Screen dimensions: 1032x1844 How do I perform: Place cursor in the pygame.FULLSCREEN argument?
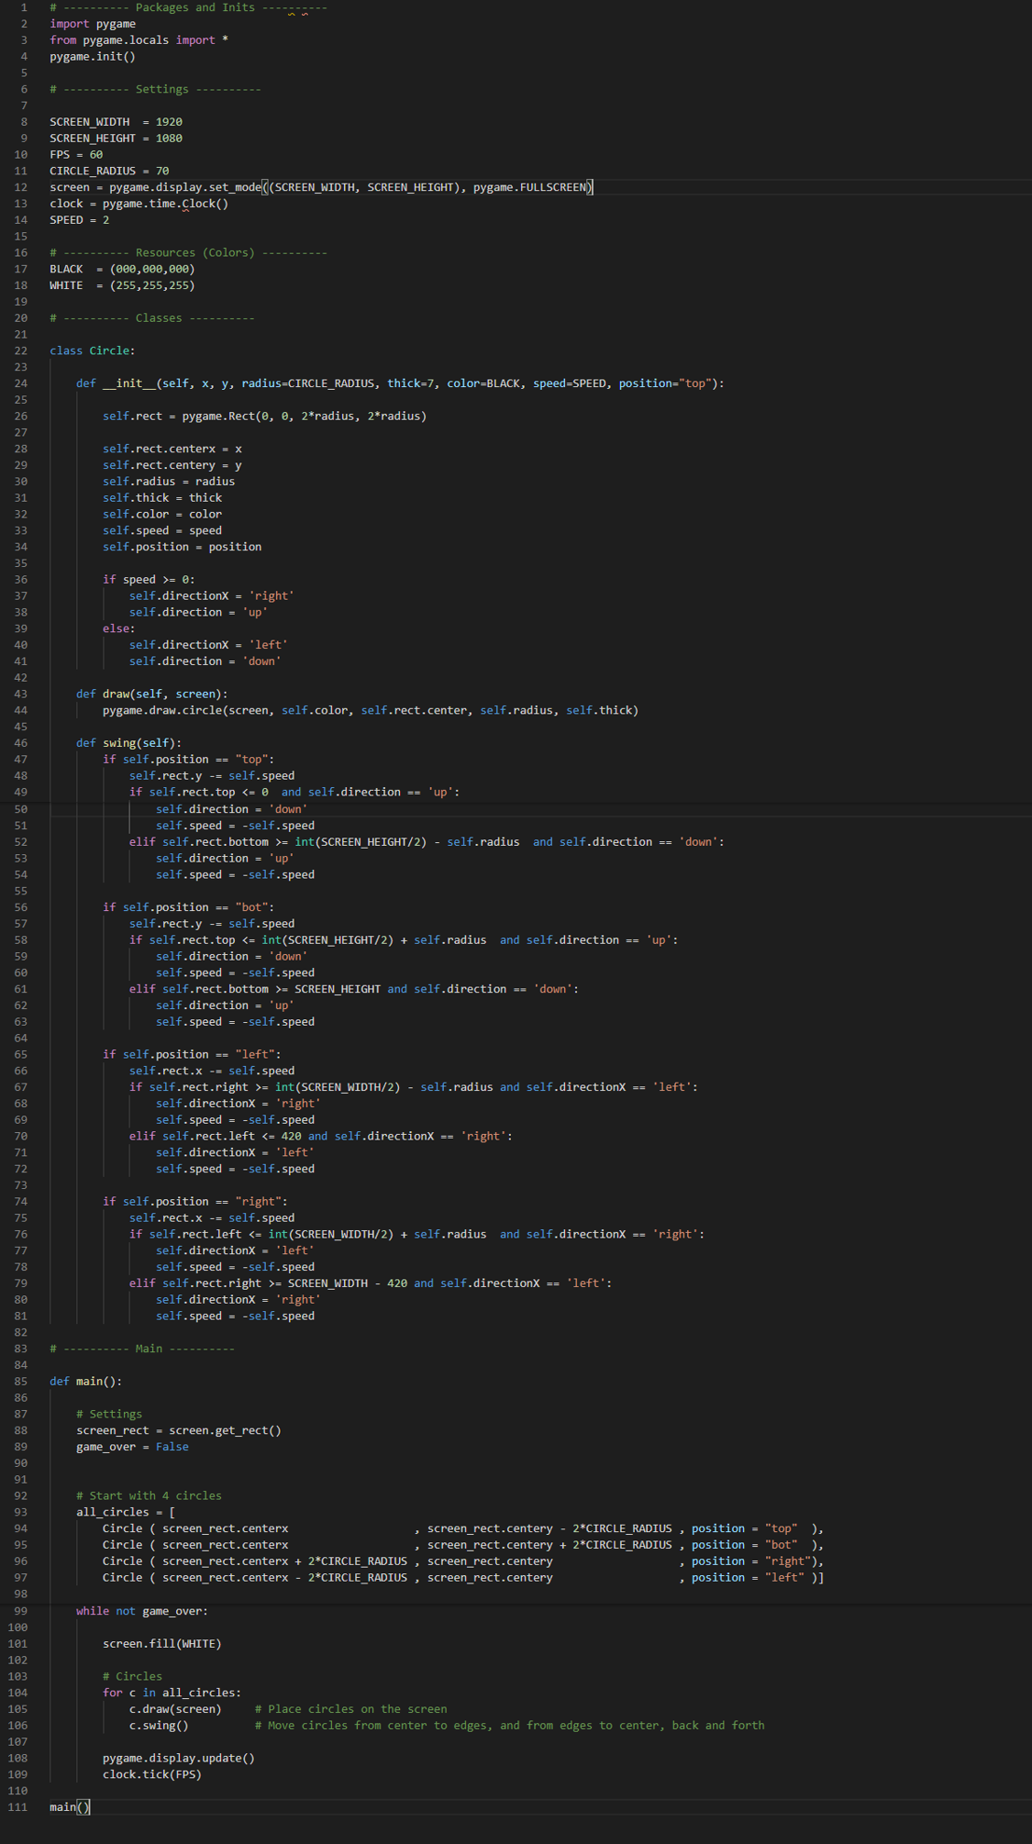click(x=530, y=187)
